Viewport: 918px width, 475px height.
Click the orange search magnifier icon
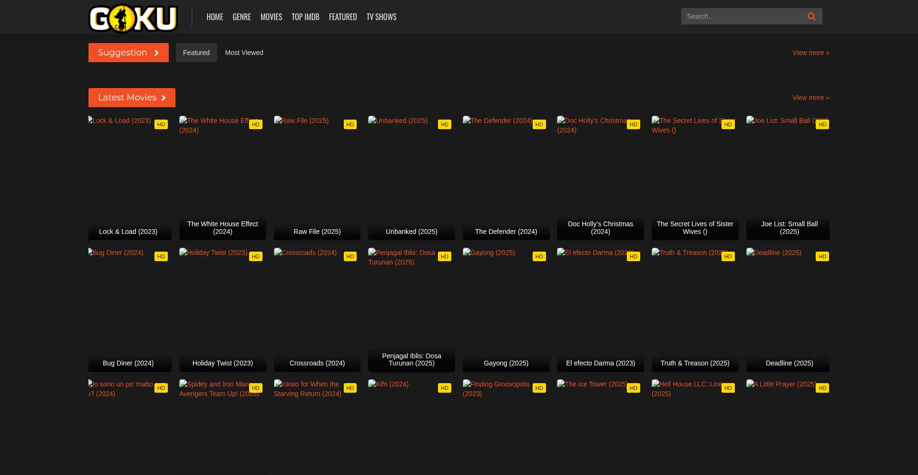[x=811, y=17]
